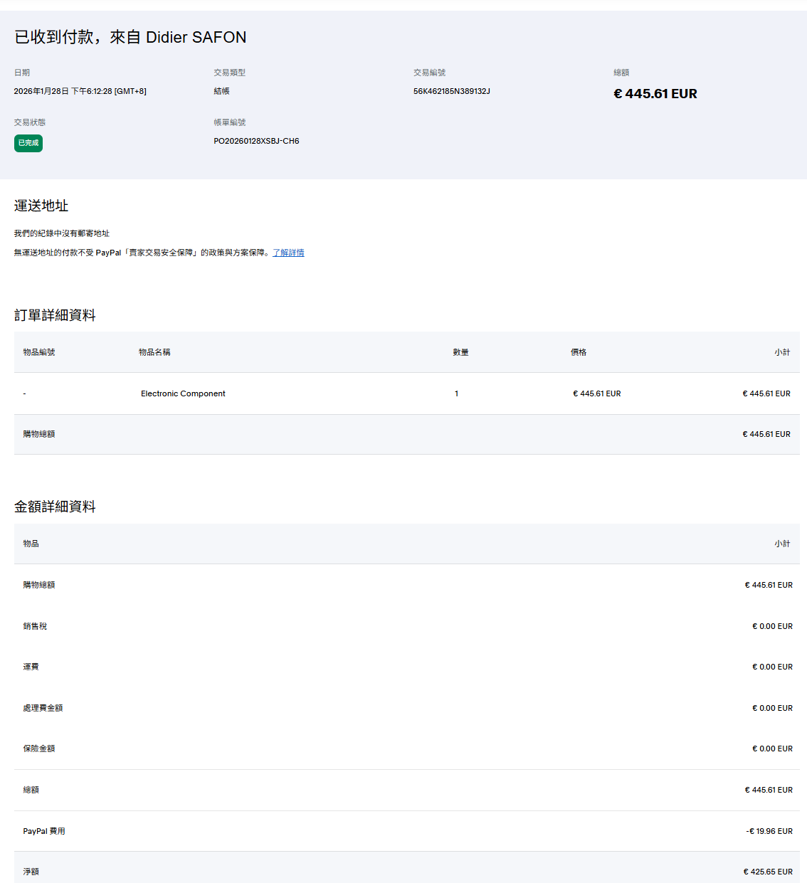
Task: Click the 物品名稱 column header
Action: click(x=154, y=352)
